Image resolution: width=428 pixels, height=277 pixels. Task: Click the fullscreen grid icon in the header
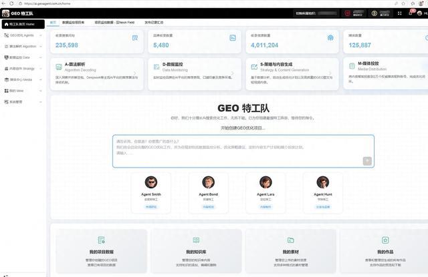point(400,13)
